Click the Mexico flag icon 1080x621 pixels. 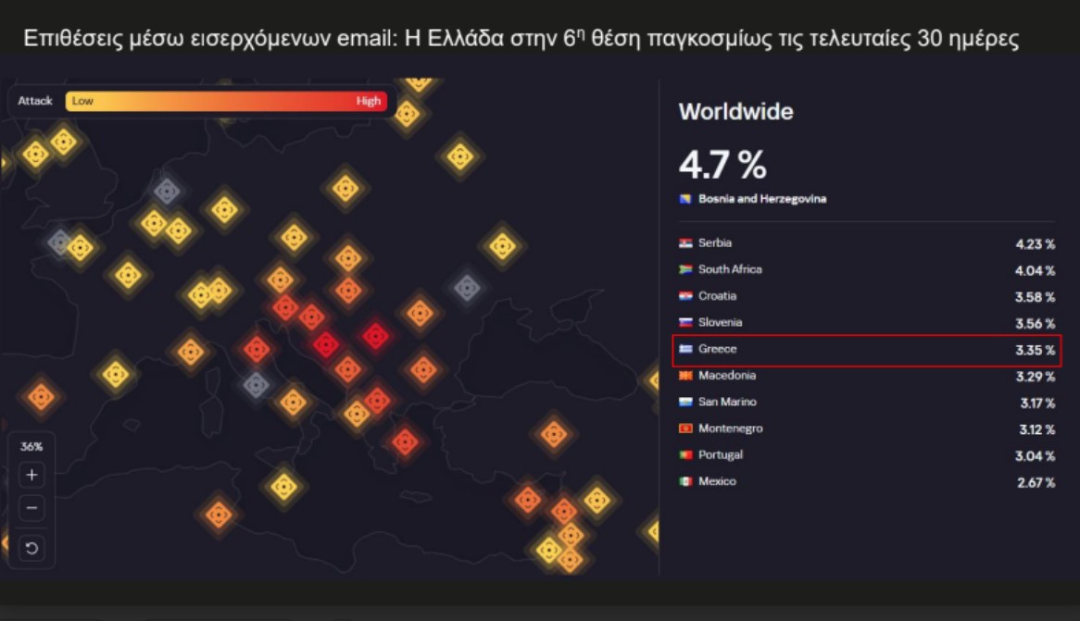pyautogui.click(x=687, y=481)
